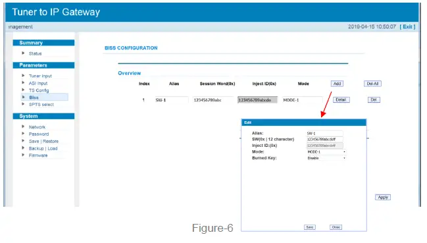Image resolution: width=427 pixels, height=243 pixels.
Task: Click the Edit dialog title bar
Action: click(304, 122)
